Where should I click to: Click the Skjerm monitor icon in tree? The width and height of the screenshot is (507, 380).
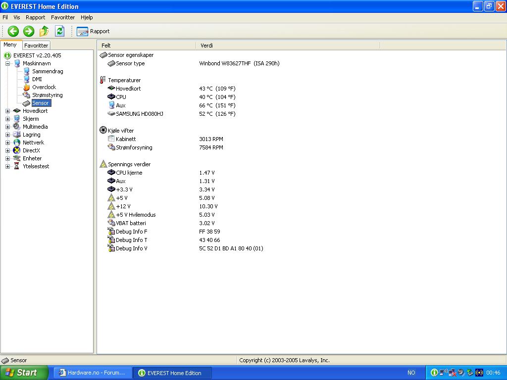pos(17,119)
